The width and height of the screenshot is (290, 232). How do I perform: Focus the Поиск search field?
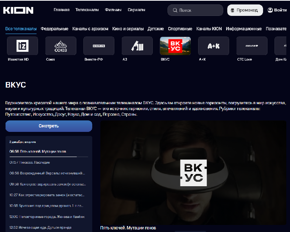click(x=195, y=10)
